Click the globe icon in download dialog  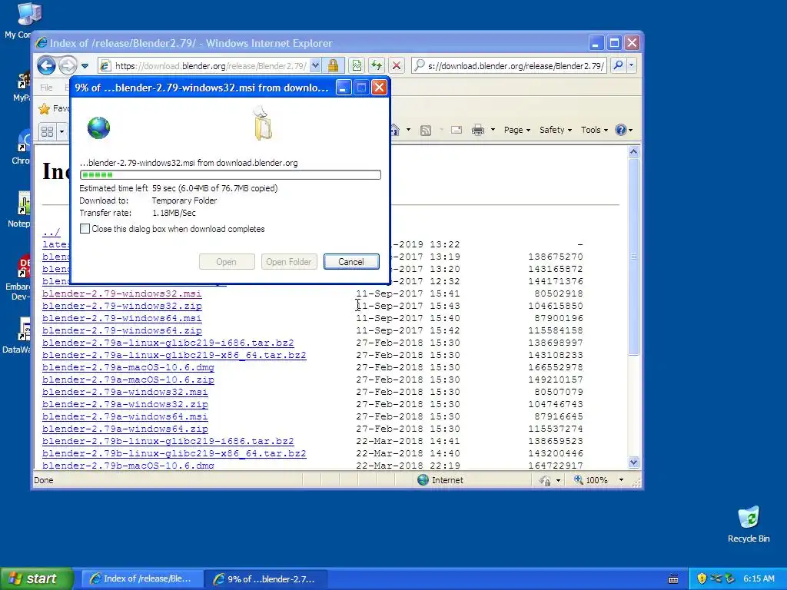click(98, 128)
